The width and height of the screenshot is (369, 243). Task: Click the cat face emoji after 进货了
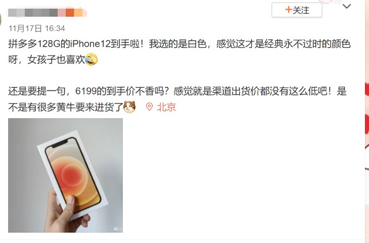pyautogui.click(x=129, y=107)
